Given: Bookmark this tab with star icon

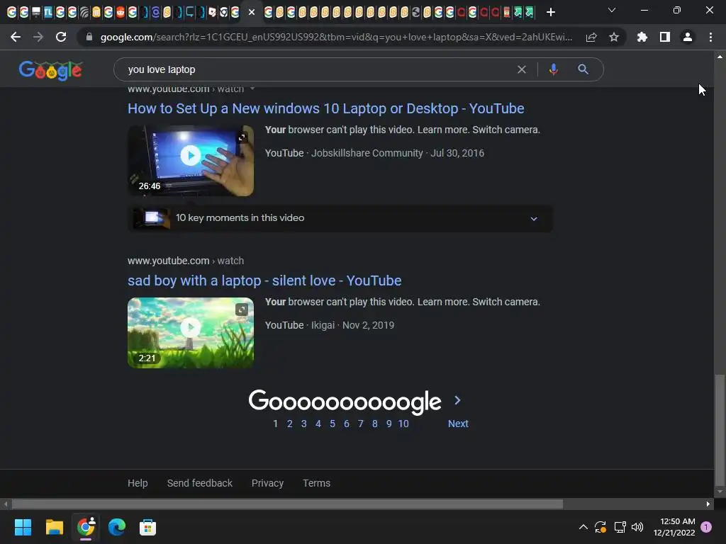Looking at the screenshot, I should 614,37.
